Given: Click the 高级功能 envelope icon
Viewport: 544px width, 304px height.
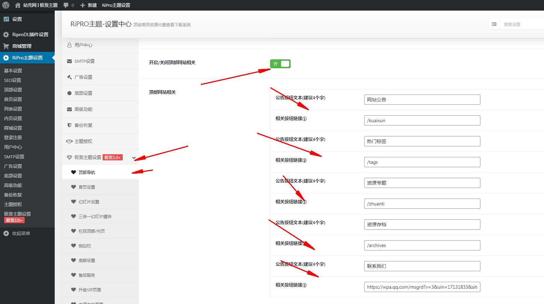Looking at the screenshot, I should (x=69, y=109).
